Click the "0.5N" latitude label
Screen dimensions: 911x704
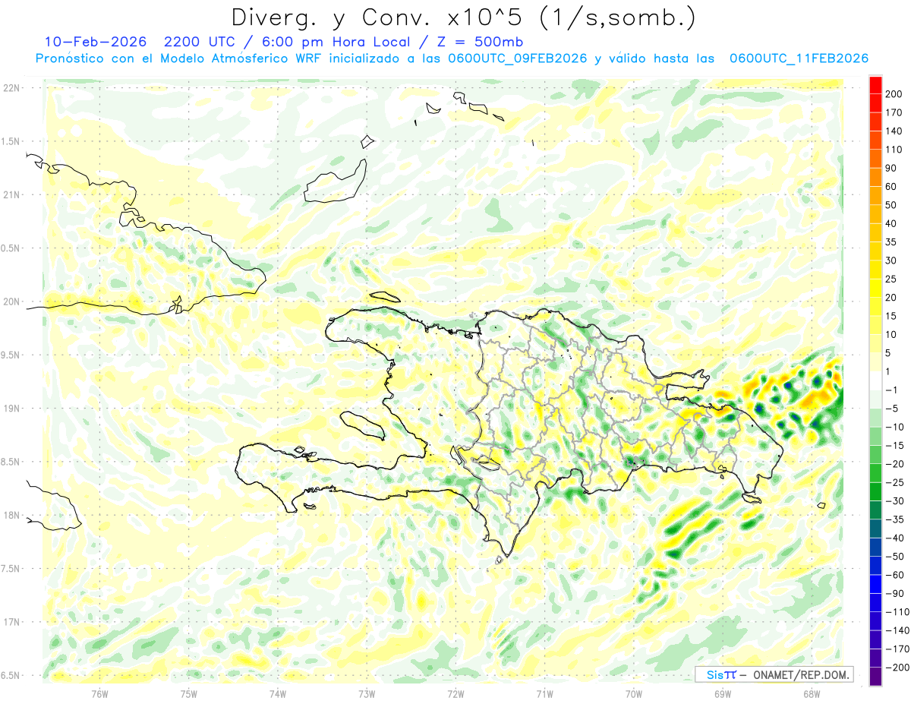coord(11,248)
